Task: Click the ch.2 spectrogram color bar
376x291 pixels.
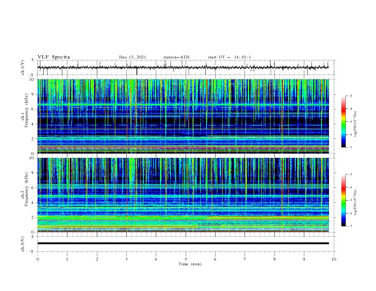Action: [344, 200]
